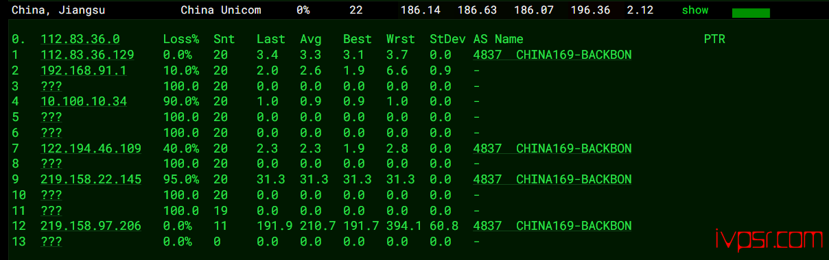Image resolution: width=829 pixels, height=260 pixels.
Task: Open hop 9 IP 219.158.22.145
Action: (91, 179)
